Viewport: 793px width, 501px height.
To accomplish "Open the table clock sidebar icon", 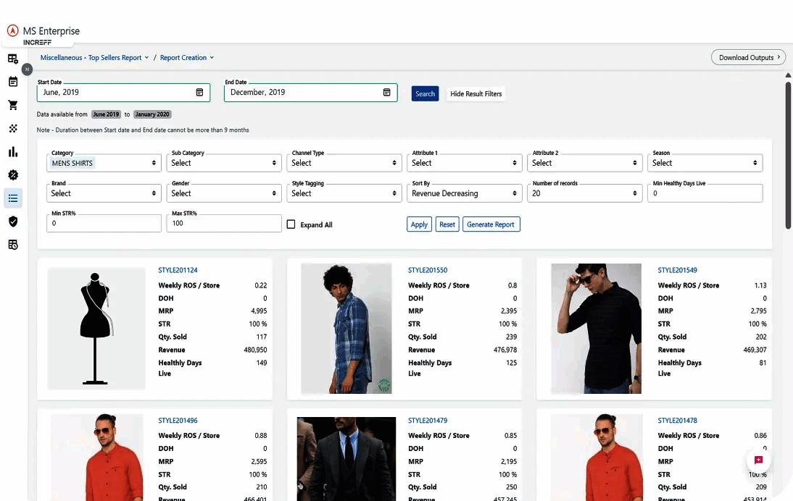I will [x=13, y=245].
